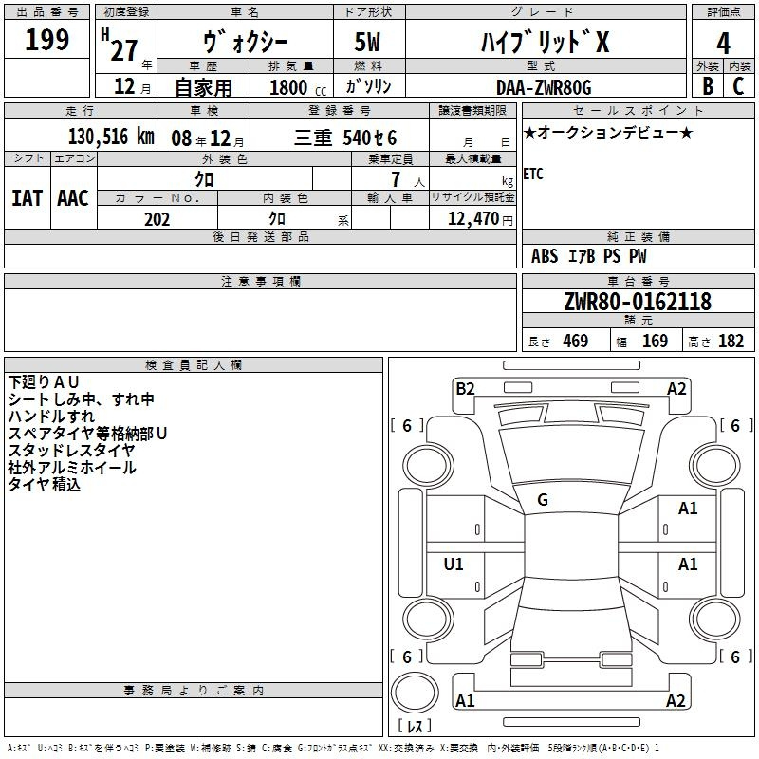Screen dimensions: 759x759
Task: Select the overall evaluation score 4
Action: [724, 44]
